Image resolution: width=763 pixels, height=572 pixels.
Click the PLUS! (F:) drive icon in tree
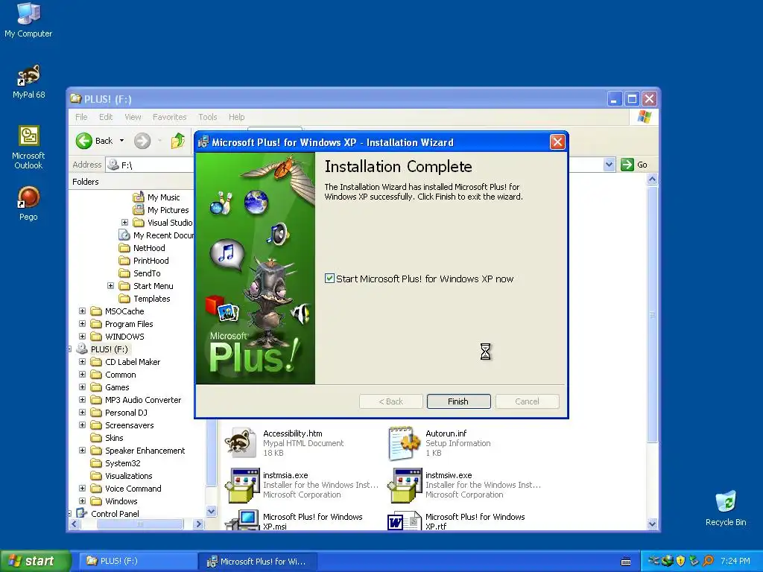click(x=82, y=349)
